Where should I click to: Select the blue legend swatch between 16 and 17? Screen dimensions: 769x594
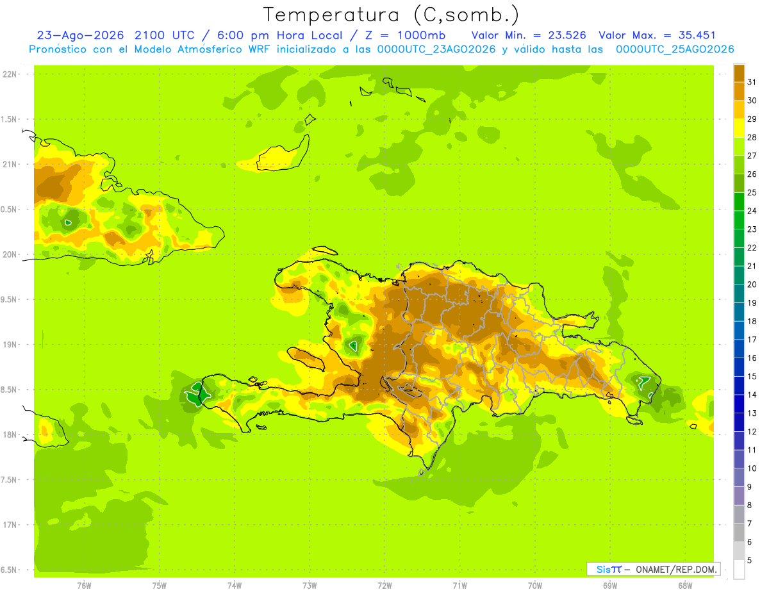[739, 349]
